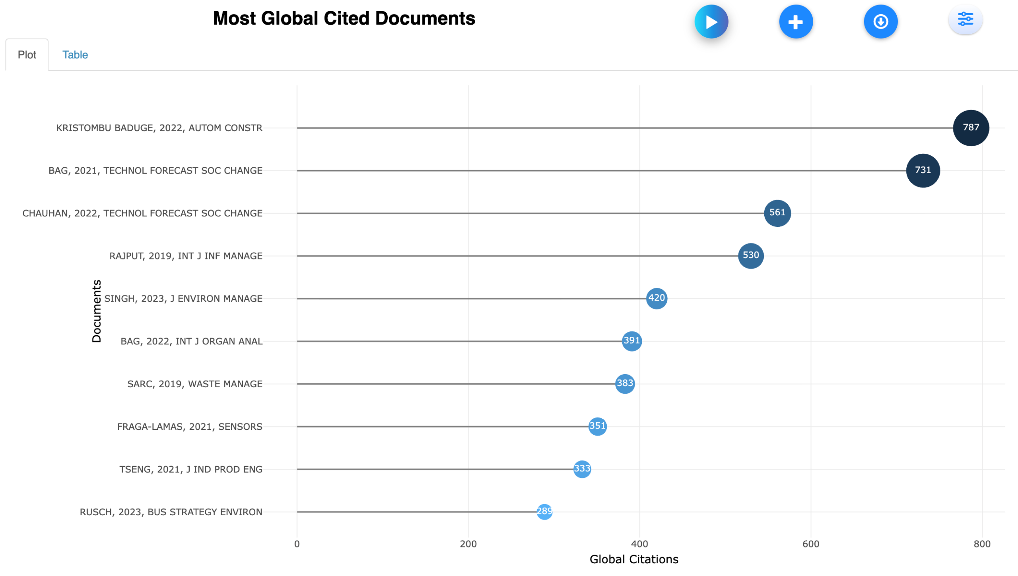Viewport: 1018px width, 576px height.
Task: Select the 333 citations data point
Action: coord(582,469)
